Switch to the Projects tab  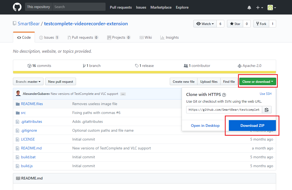click(x=119, y=37)
